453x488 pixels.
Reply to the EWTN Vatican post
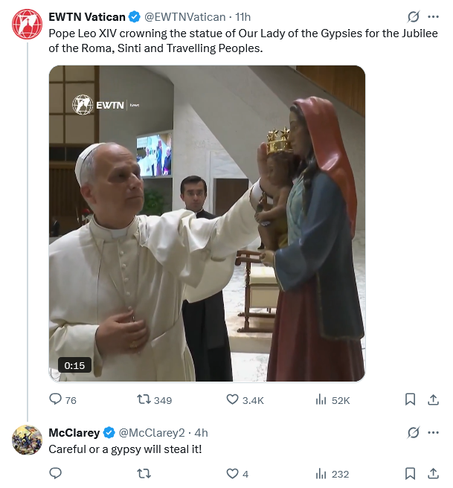56,399
